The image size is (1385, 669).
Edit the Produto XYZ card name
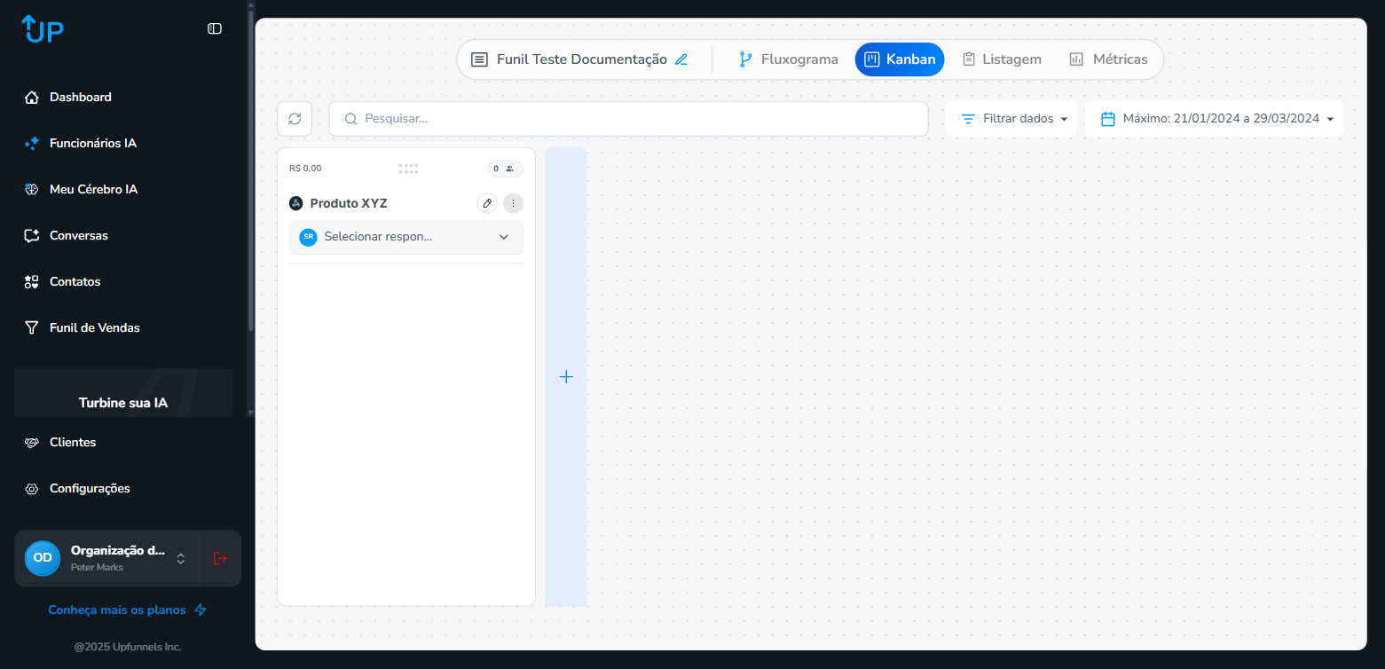(487, 203)
